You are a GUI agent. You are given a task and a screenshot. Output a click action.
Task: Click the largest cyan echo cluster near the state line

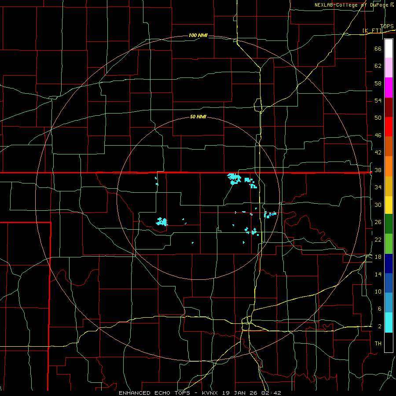click(x=234, y=179)
